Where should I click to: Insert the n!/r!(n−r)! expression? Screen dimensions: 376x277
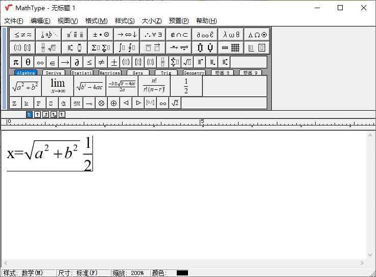coord(154,86)
